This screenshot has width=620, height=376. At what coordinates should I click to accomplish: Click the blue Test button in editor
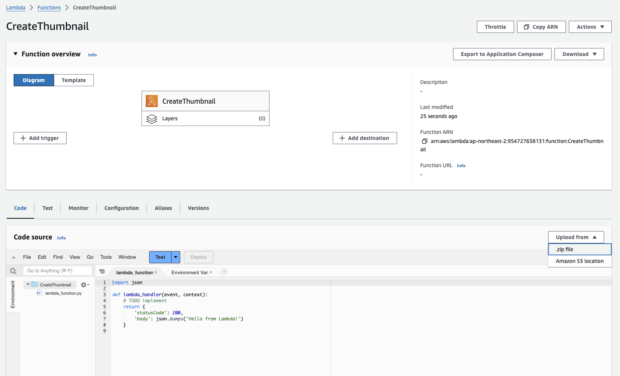point(160,257)
